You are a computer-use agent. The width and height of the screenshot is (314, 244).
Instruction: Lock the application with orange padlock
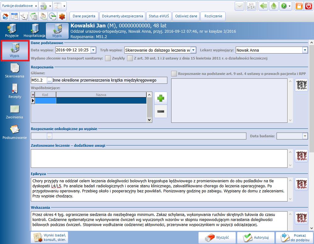[299, 6]
